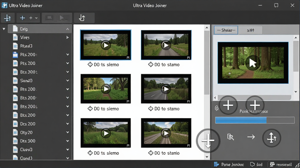300x168 pixels.
Task: Click the Pane Jombac status icon
Action: point(217,164)
